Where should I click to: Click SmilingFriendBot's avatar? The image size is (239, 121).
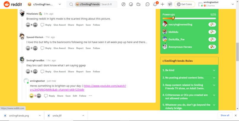click(22, 60)
